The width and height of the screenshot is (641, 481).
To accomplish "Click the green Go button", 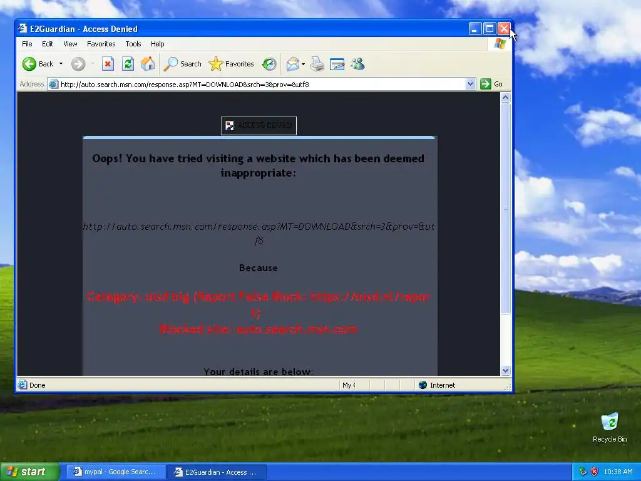I will [x=491, y=84].
